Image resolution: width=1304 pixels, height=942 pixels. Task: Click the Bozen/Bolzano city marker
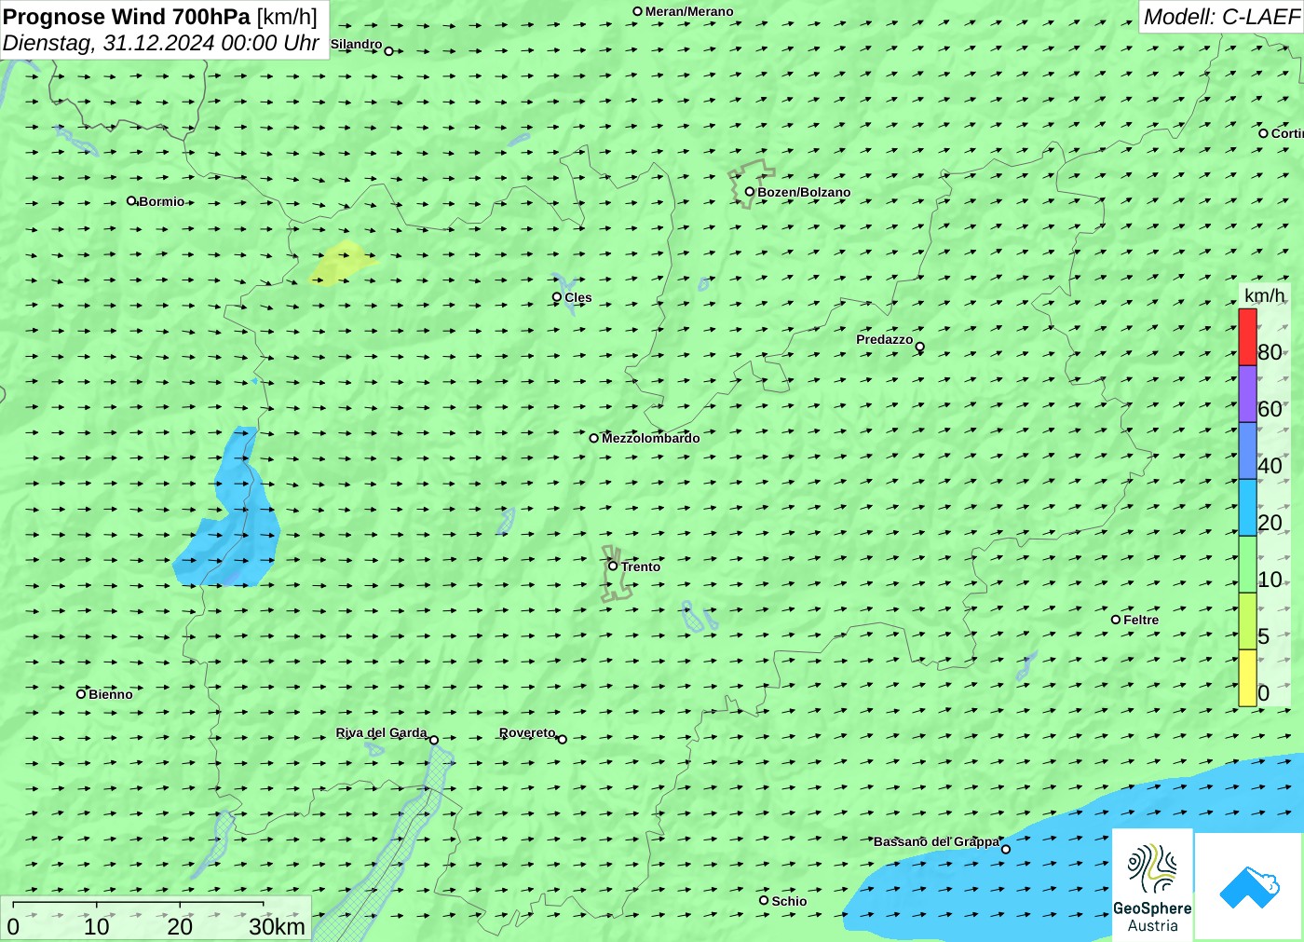[x=750, y=192]
